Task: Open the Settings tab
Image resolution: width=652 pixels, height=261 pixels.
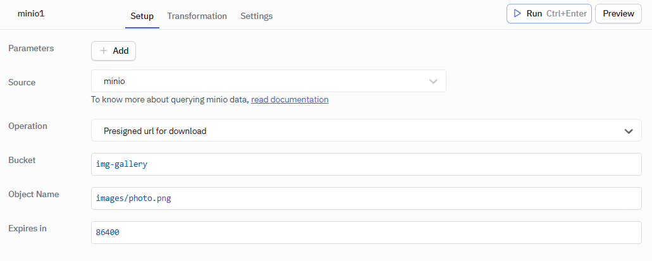Action: coord(256,16)
